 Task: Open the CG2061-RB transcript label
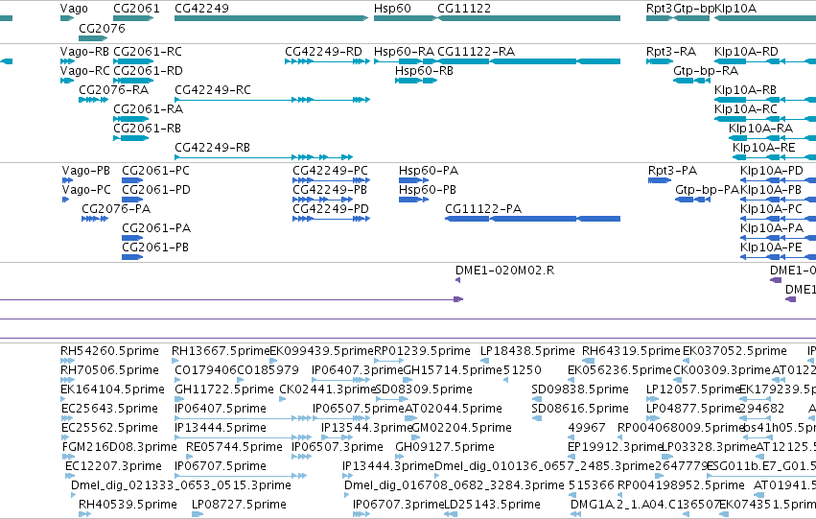[148, 129]
